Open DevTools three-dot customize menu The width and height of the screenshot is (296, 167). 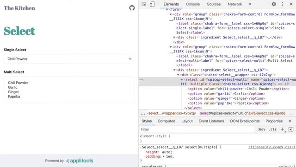point(283,4)
